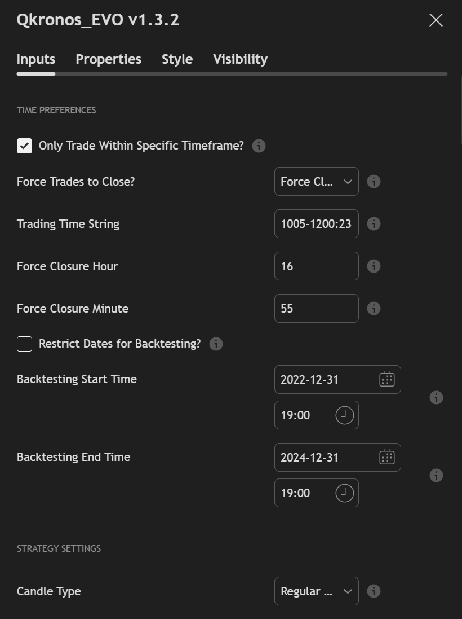This screenshot has height=619, width=462.
Task: Open the Visibility tab
Action: (240, 59)
